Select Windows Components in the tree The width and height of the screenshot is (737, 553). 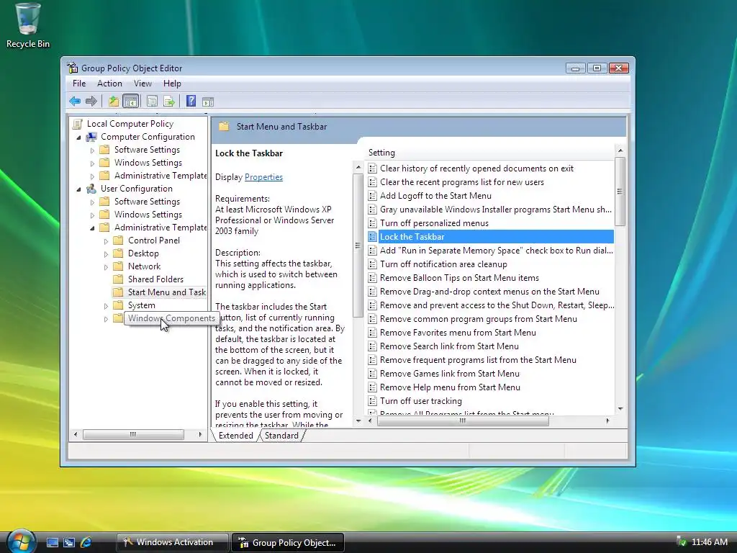coord(171,318)
